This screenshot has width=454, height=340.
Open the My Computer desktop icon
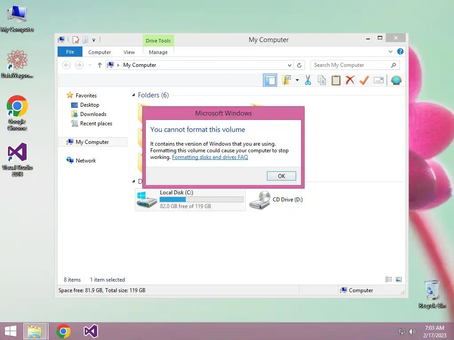17,19
